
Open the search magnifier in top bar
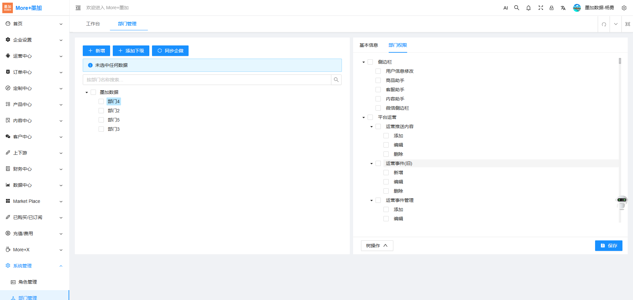517,8
